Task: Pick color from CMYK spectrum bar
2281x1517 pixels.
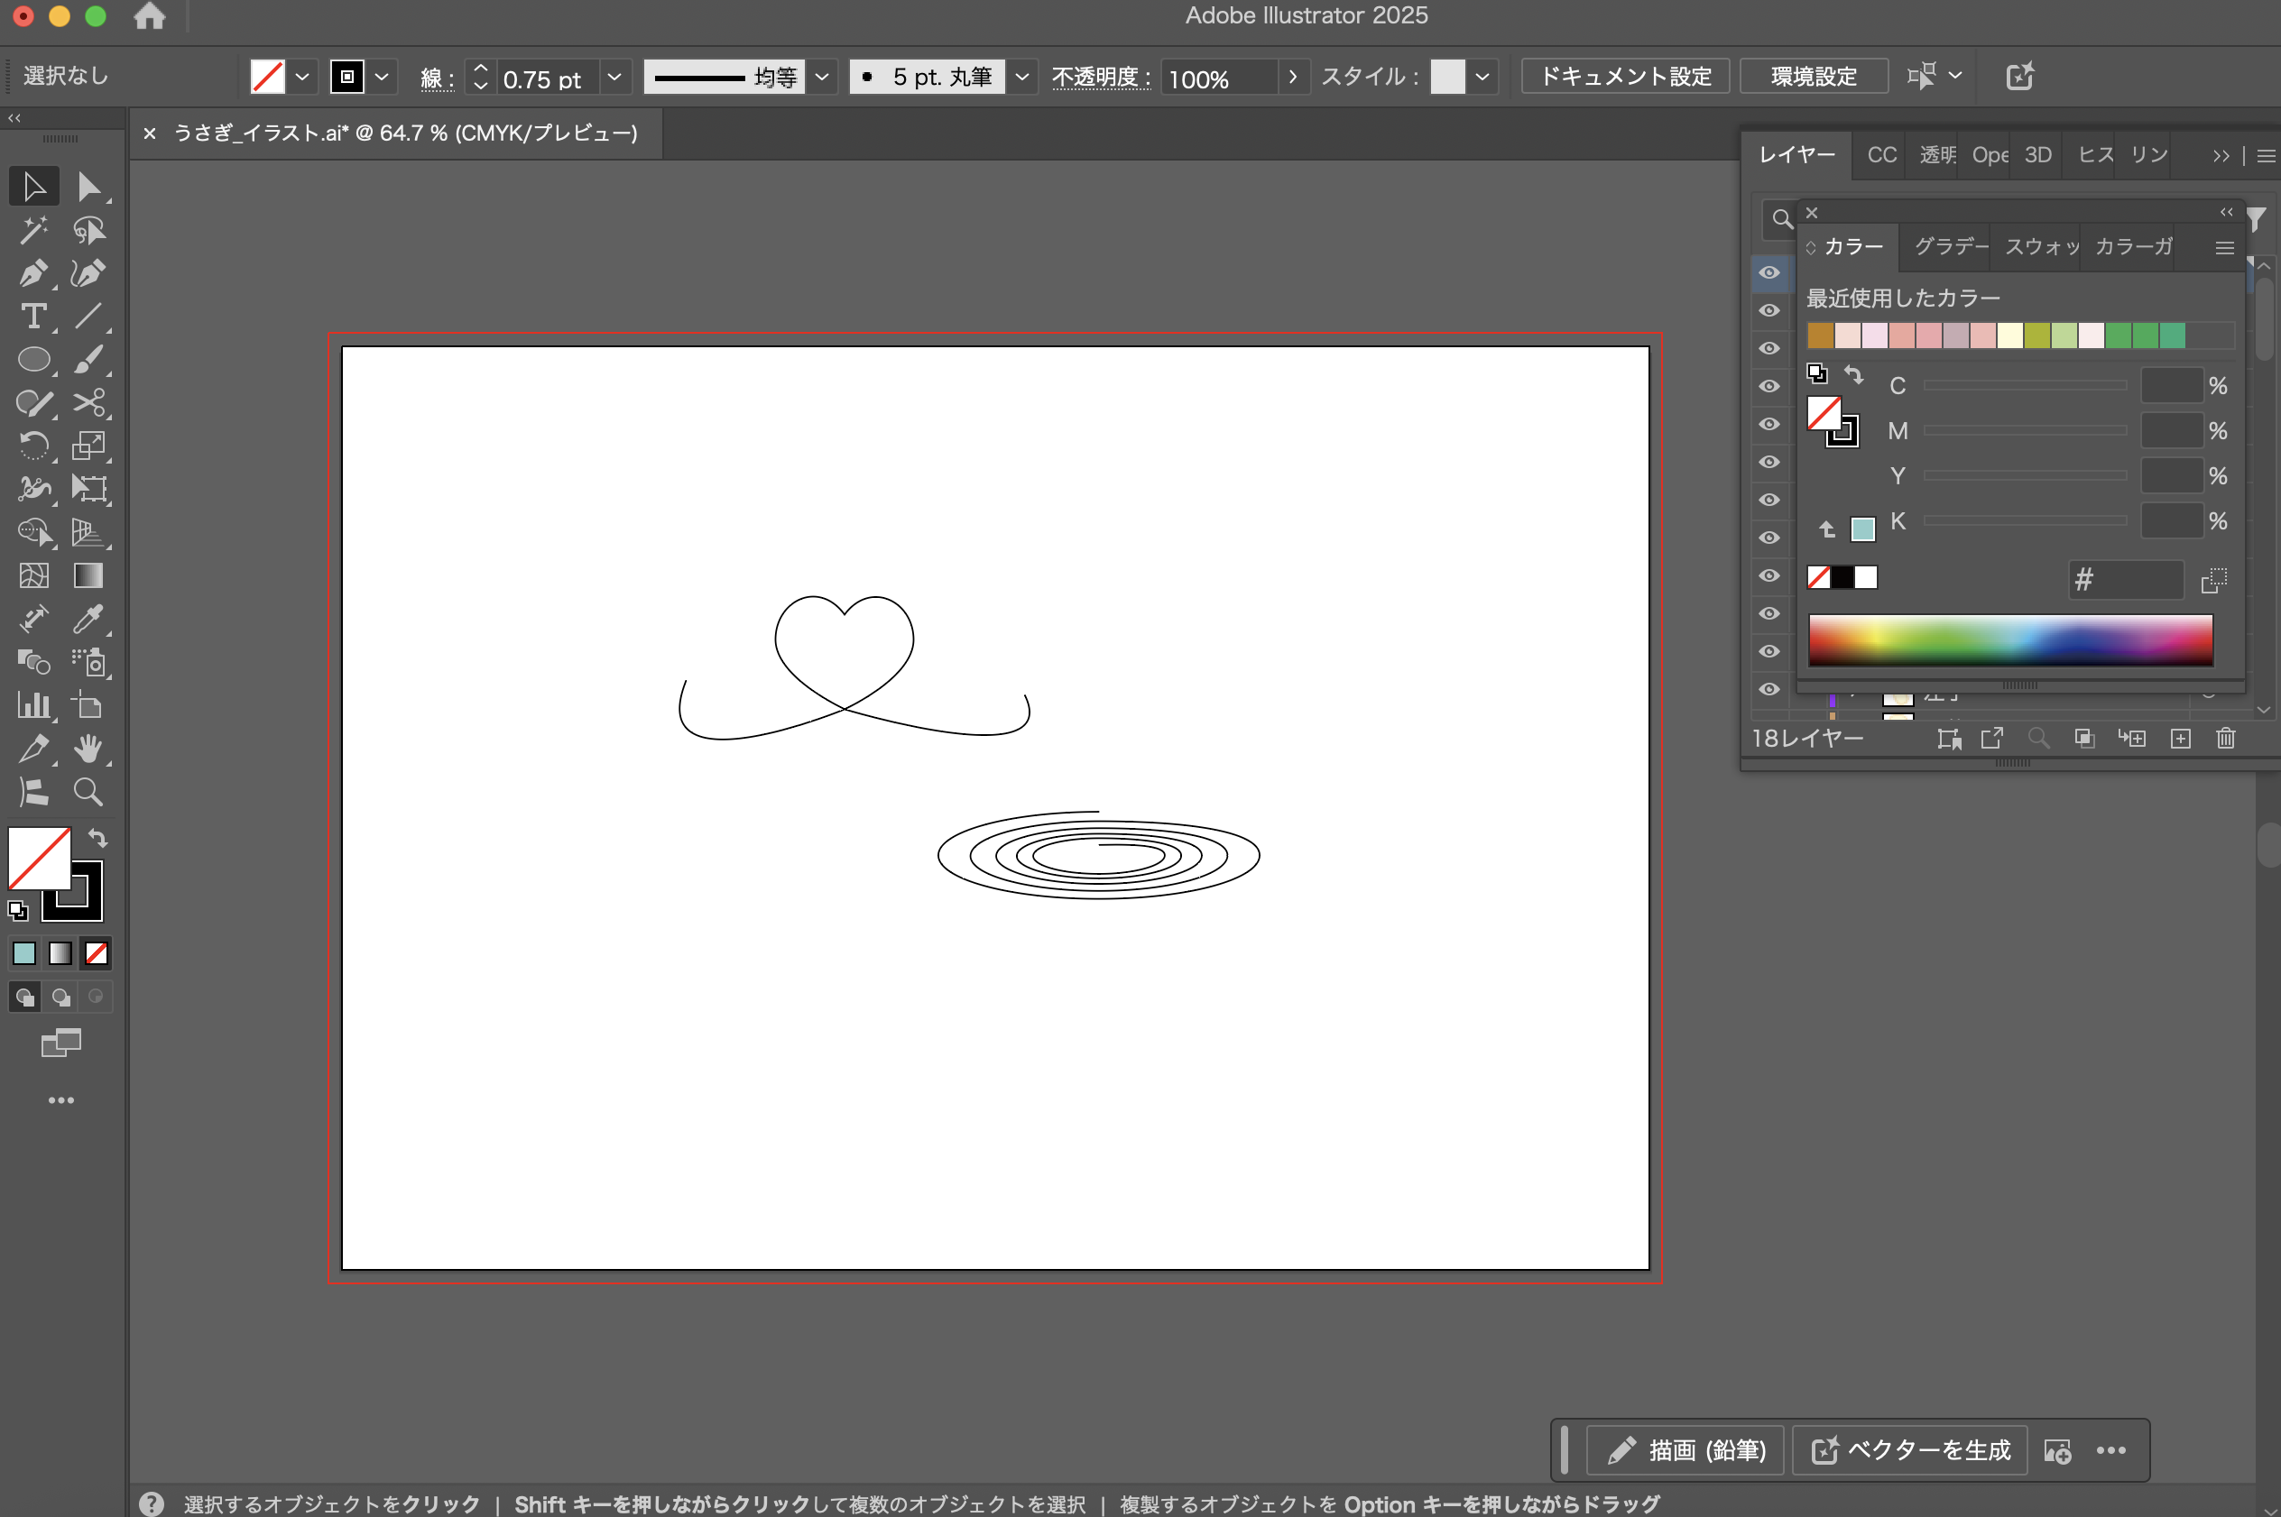Action: tap(2010, 639)
